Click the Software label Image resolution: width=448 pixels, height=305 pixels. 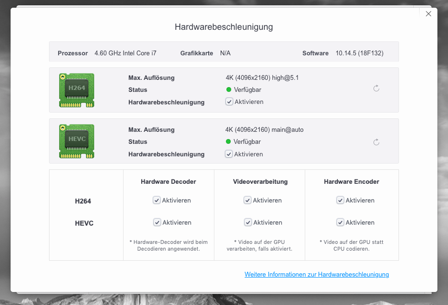[x=315, y=53]
